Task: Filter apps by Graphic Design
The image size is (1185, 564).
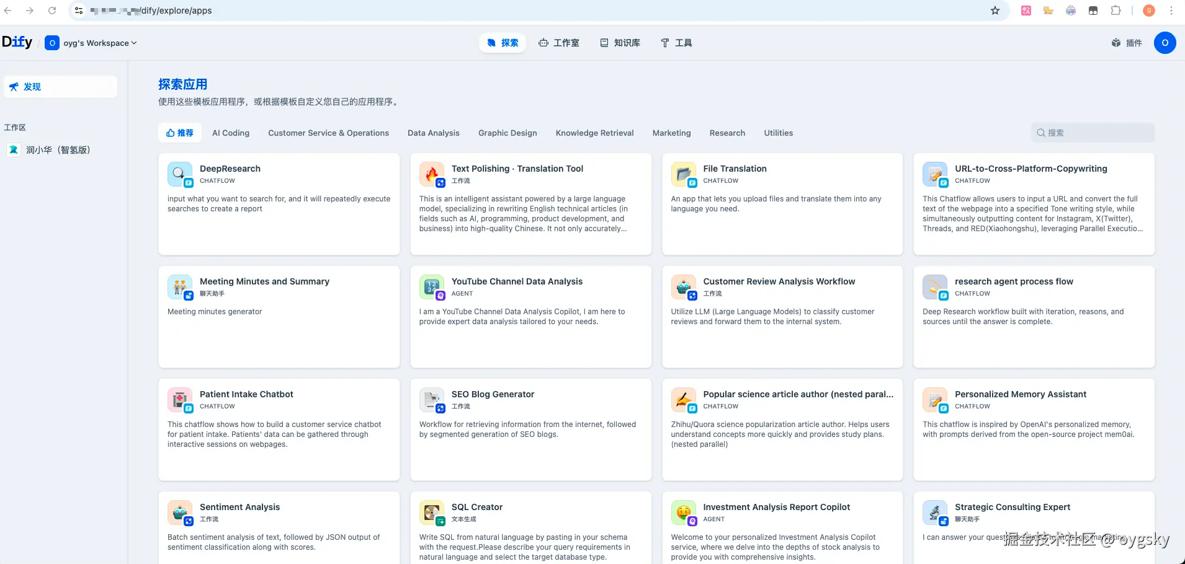Action: (508, 133)
